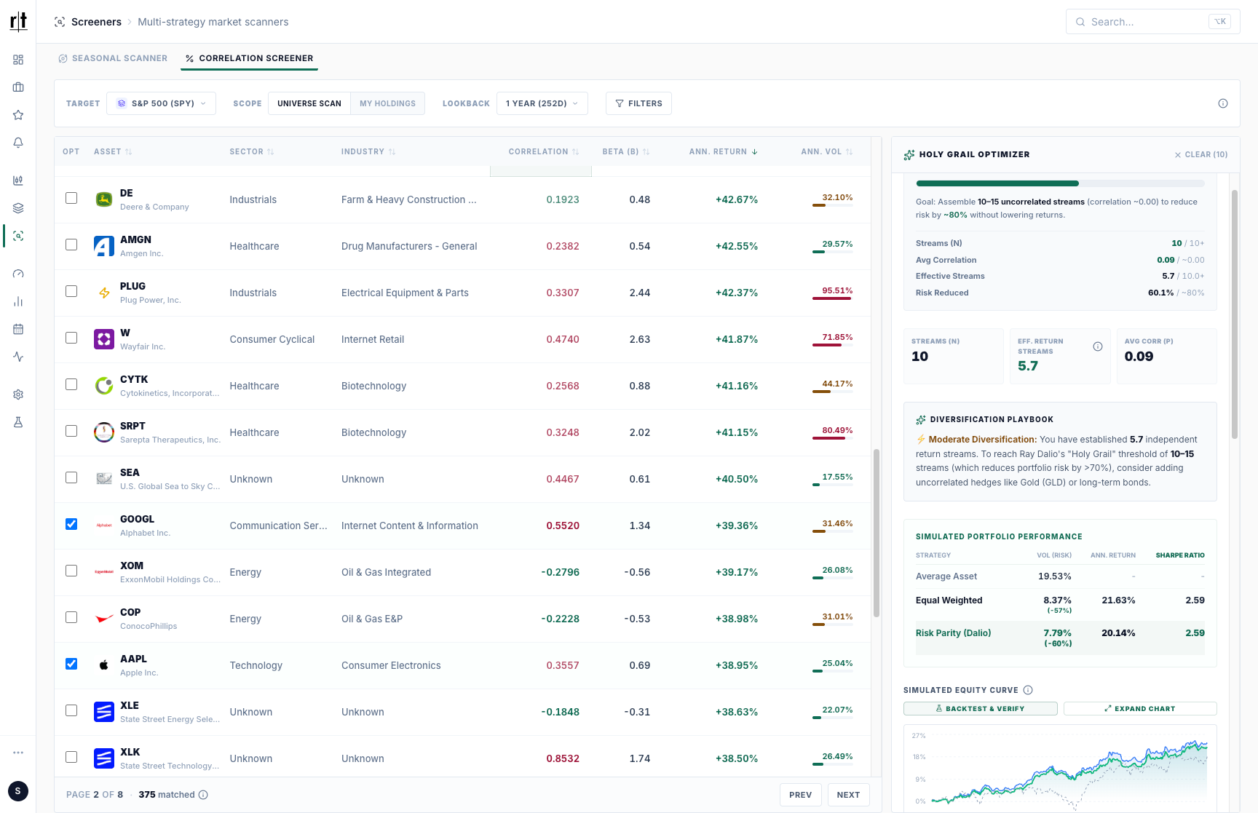The image size is (1258, 813).
Task: Open the watchlist star icon in sidebar
Action: click(x=18, y=115)
